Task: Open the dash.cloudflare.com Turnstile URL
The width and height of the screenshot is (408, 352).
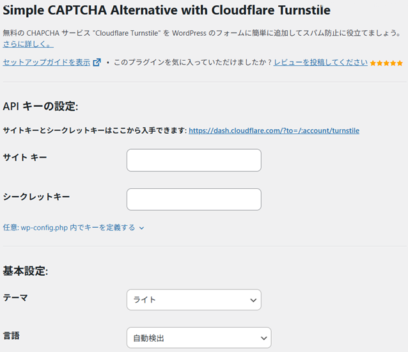Action: [274, 131]
